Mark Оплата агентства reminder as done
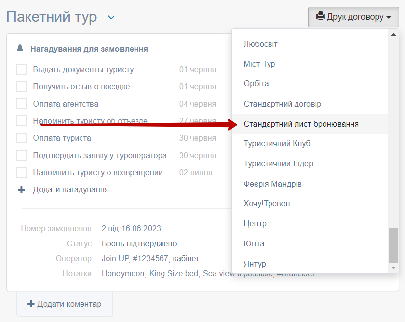This screenshot has height=322, width=405. point(21,104)
